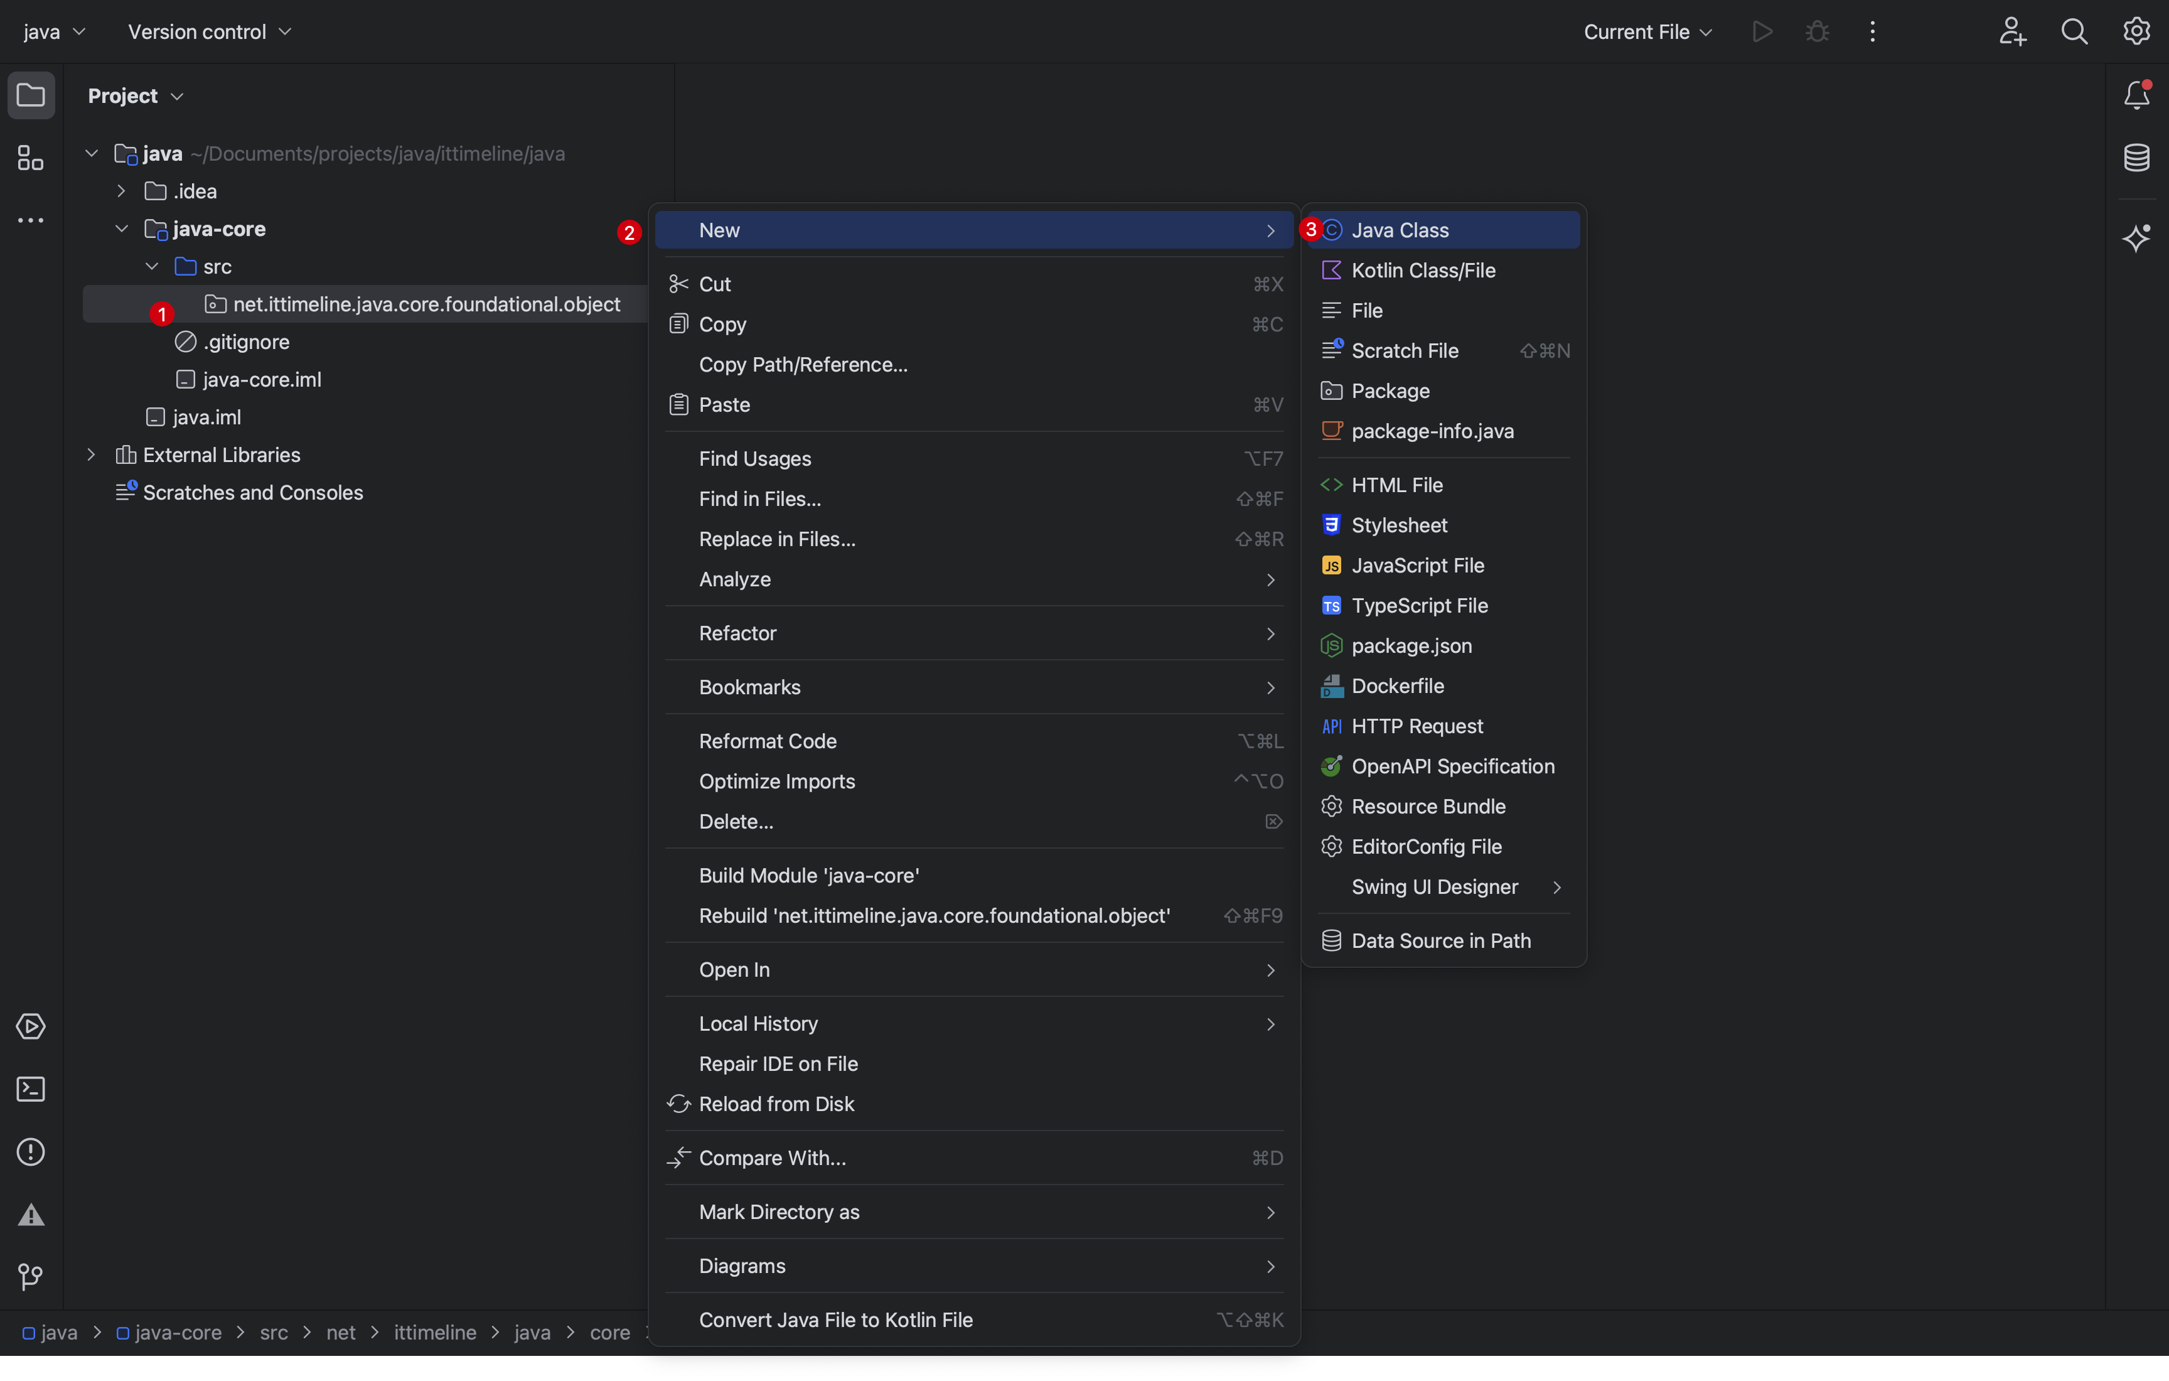The image size is (2169, 1381).
Task: Create an OpenAPI Specification file
Action: (1444, 766)
